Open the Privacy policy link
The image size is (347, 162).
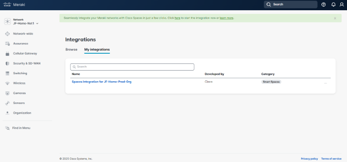[309, 159]
